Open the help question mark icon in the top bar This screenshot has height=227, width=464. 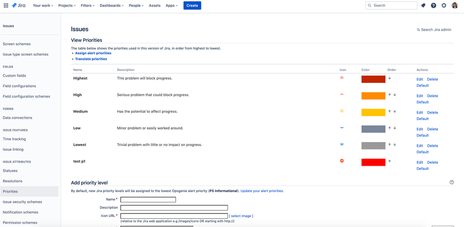(433, 5)
